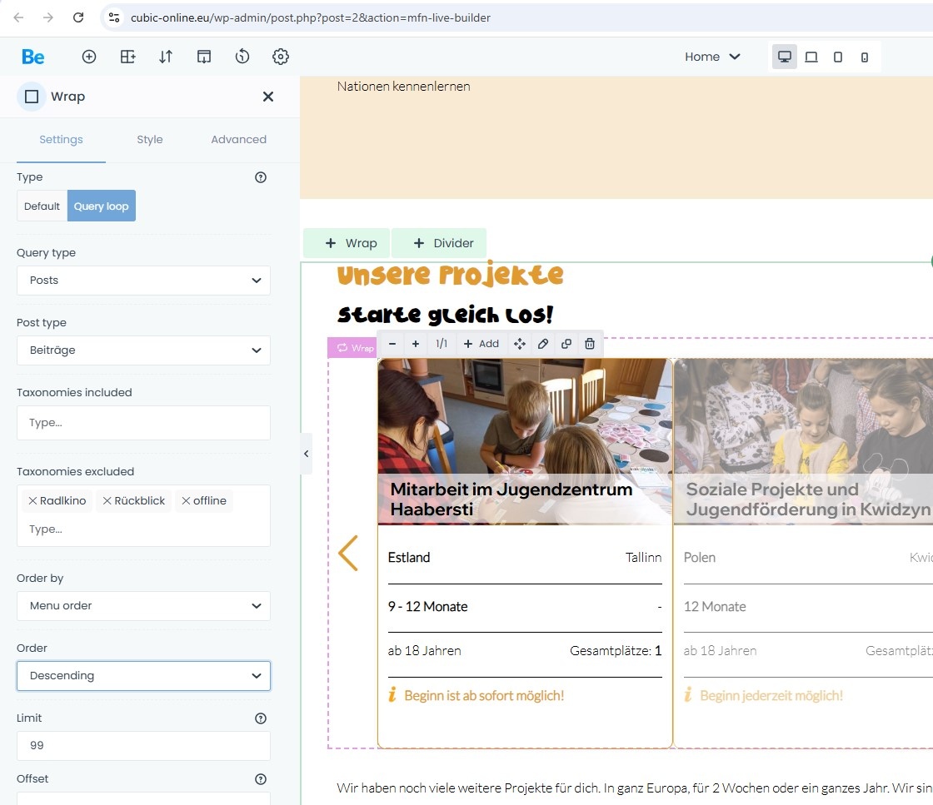Image resolution: width=933 pixels, height=805 pixels.
Task: Click the move arrows icon on wrap toolbar
Action: [520, 344]
